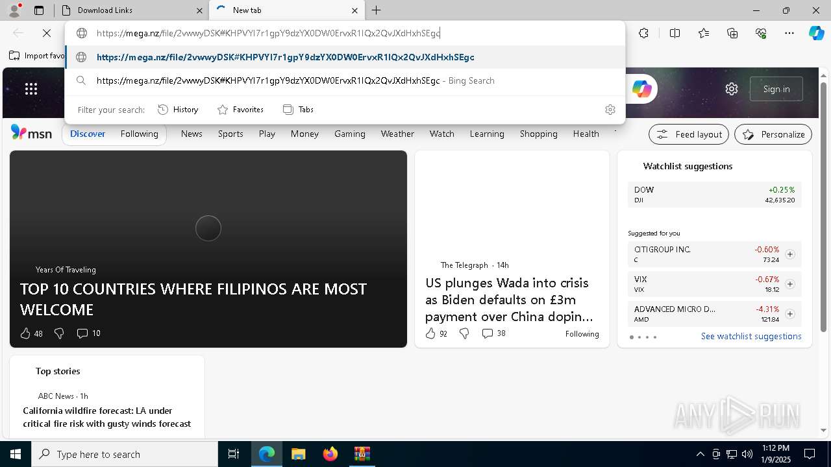Viewport: 831px width, 467px height.
Task: Open Copilot button on MSN page
Action: tap(641, 89)
